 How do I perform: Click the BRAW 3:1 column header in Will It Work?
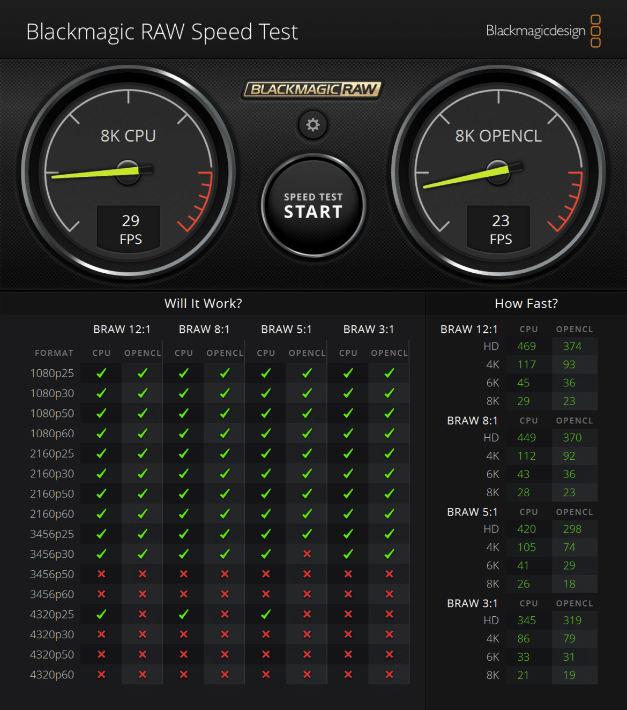click(x=369, y=329)
